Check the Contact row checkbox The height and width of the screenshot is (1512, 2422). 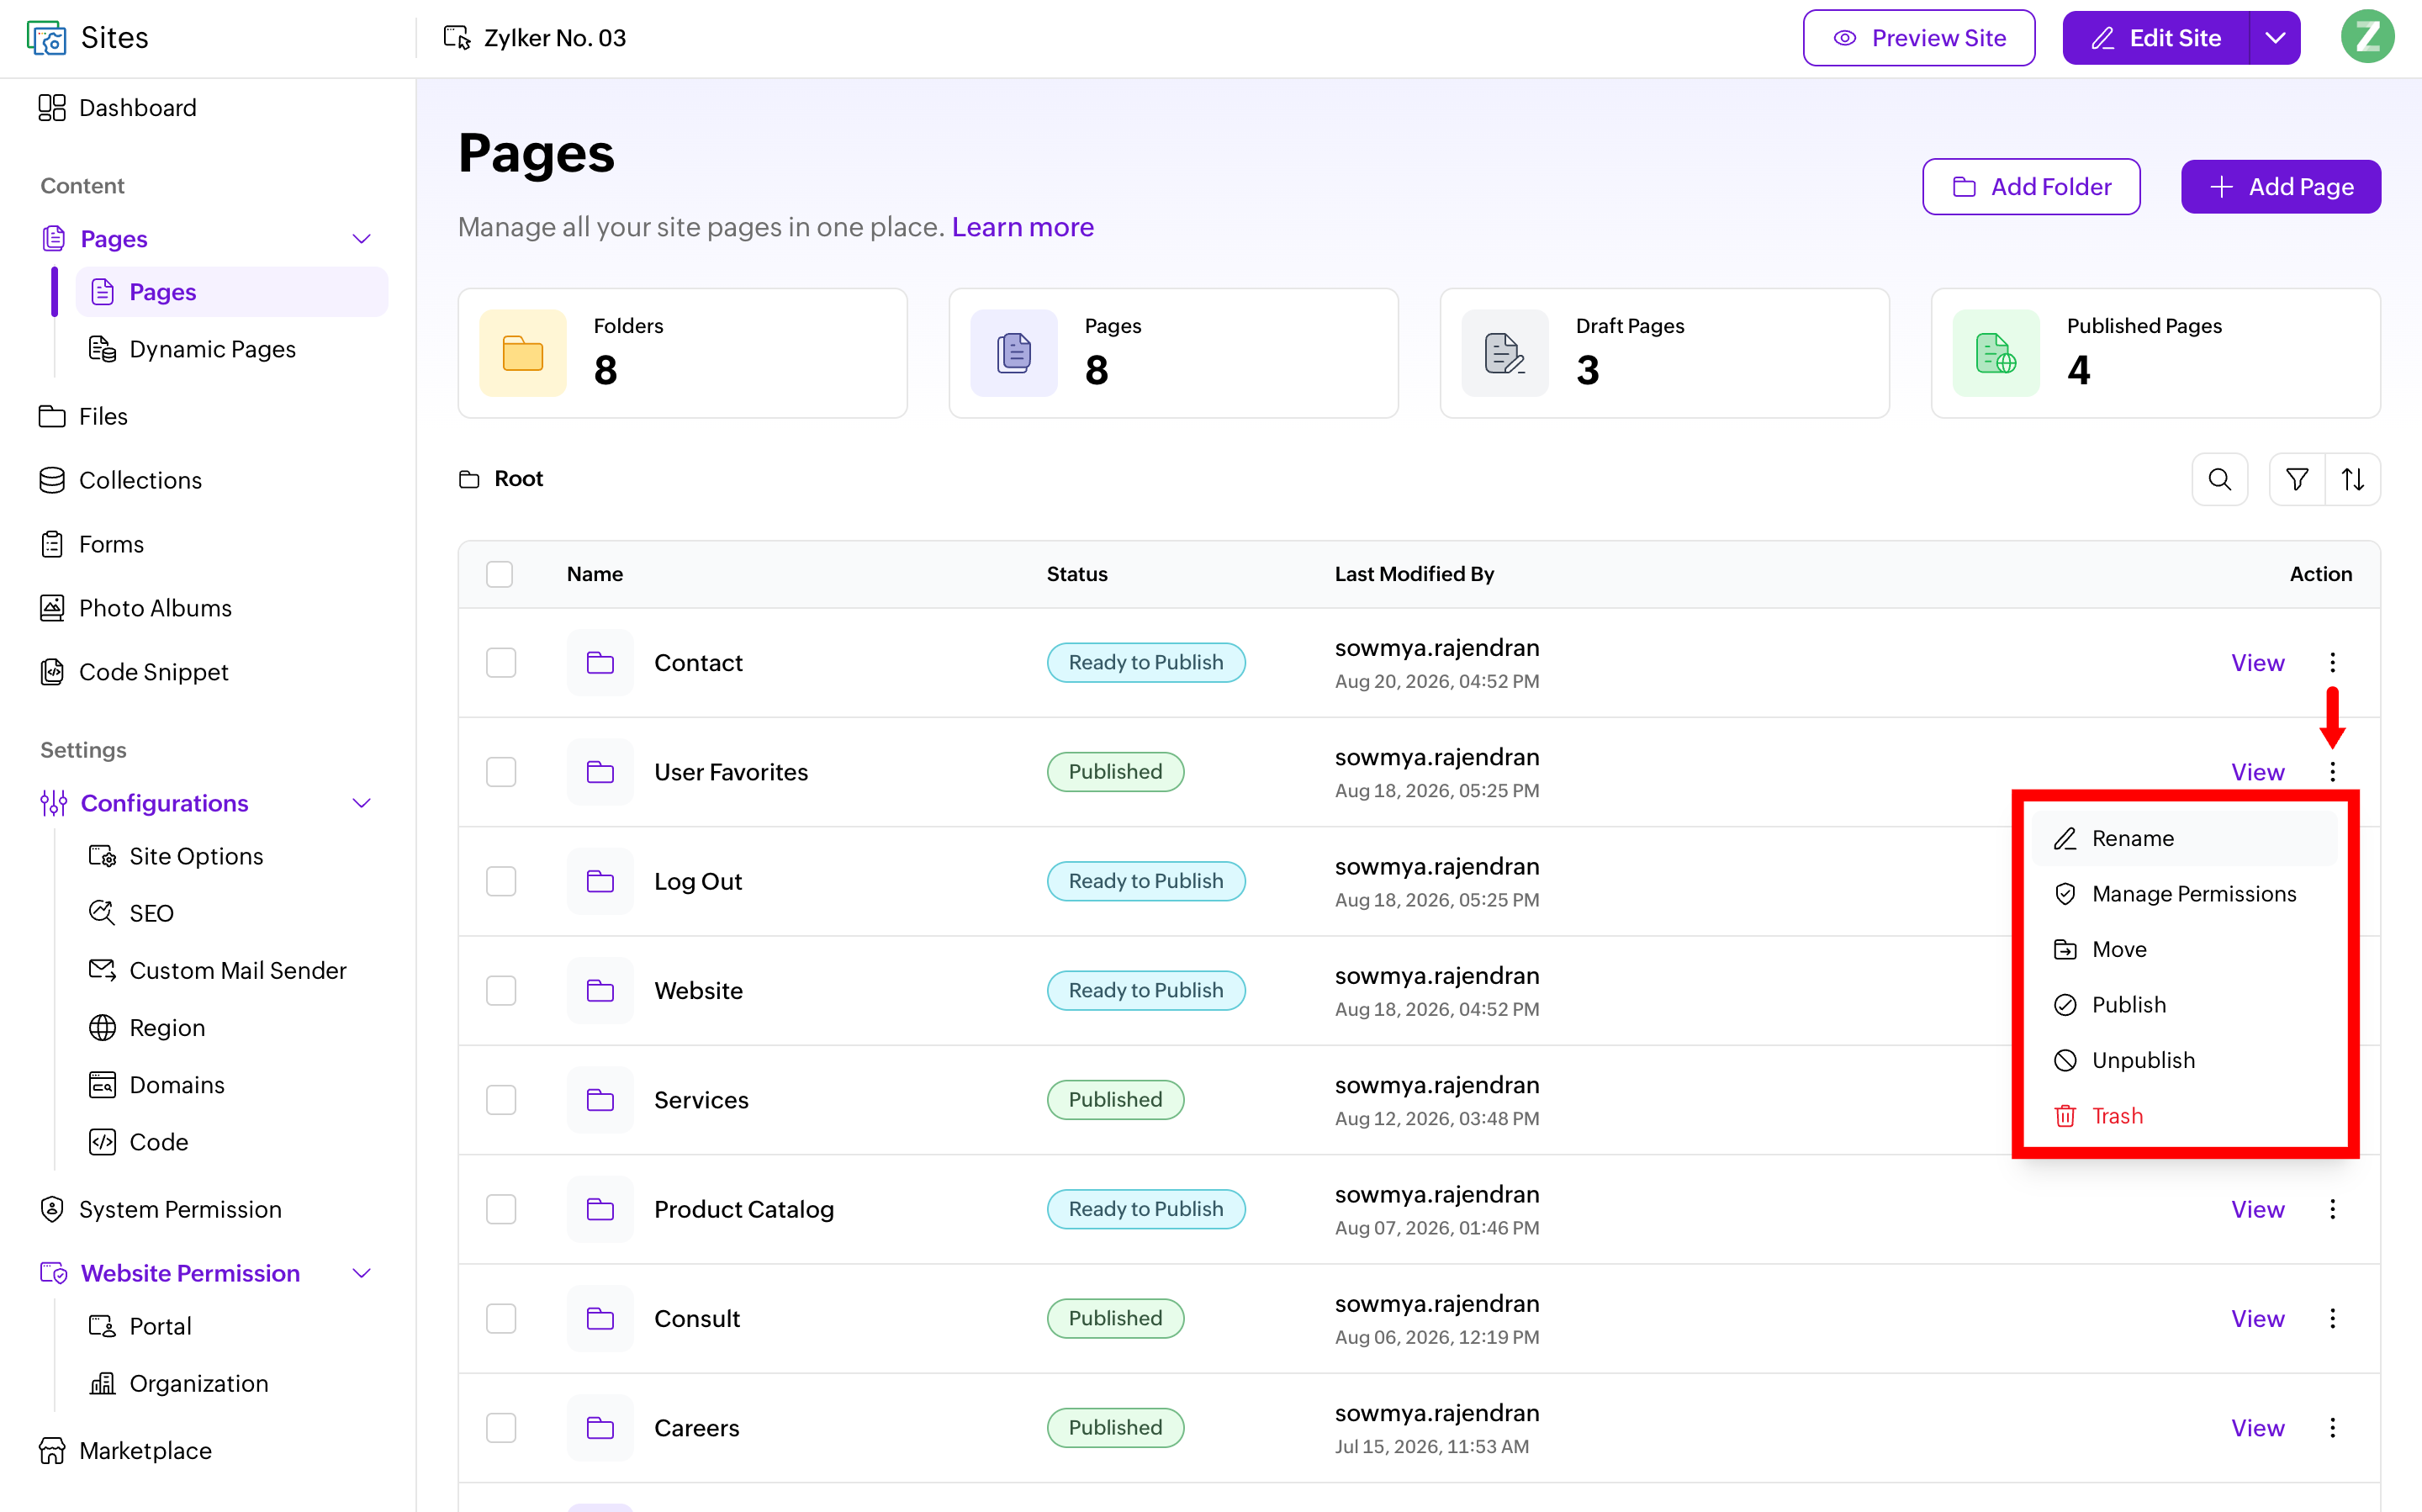click(501, 663)
